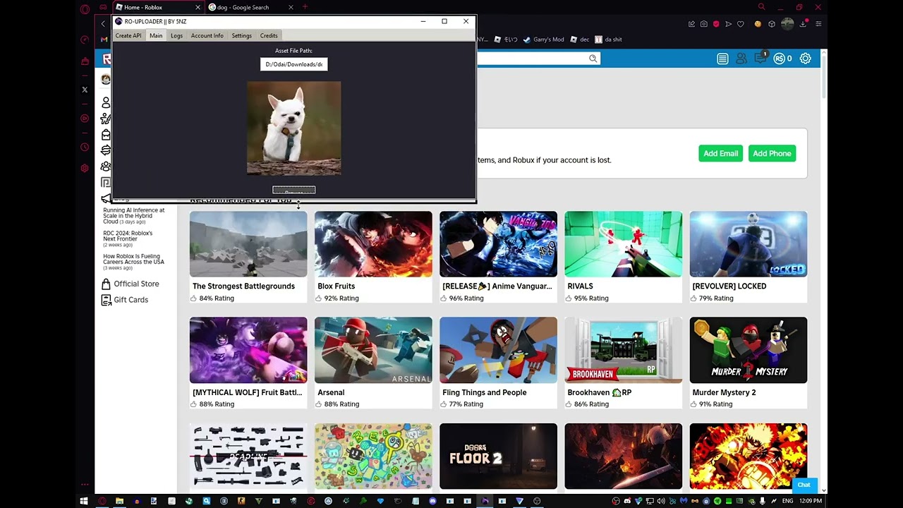Close the Home - Roblox browser tab
This screenshot has height=508, width=903.
click(198, 7)
